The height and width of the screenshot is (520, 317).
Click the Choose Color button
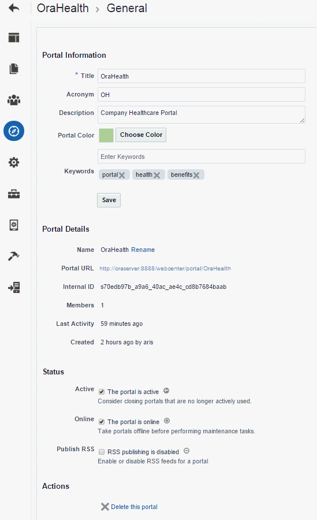(141, 135)
